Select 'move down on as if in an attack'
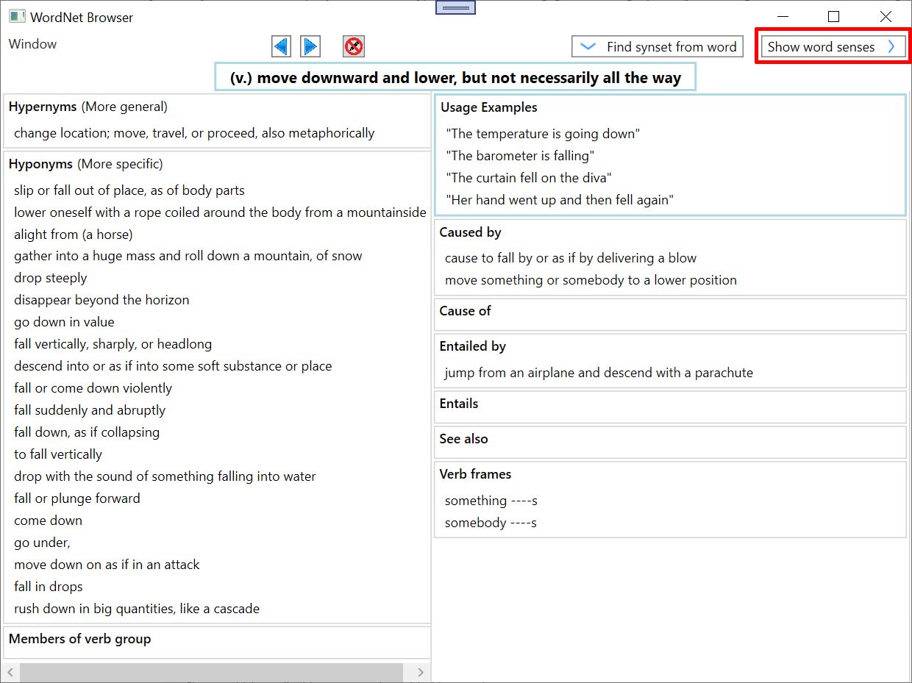The image size is (912, 683). 107,565
